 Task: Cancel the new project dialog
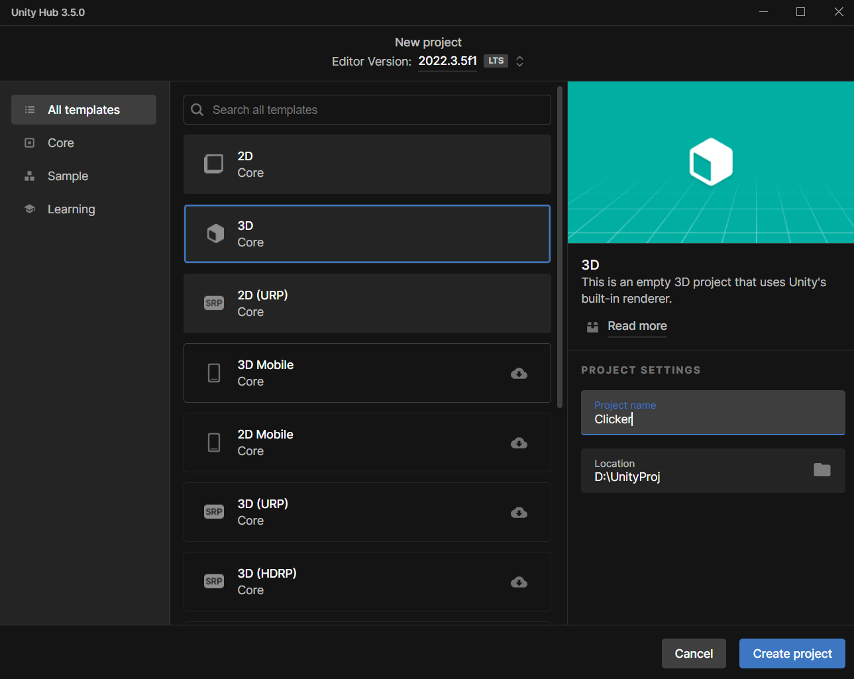[693, 654]
